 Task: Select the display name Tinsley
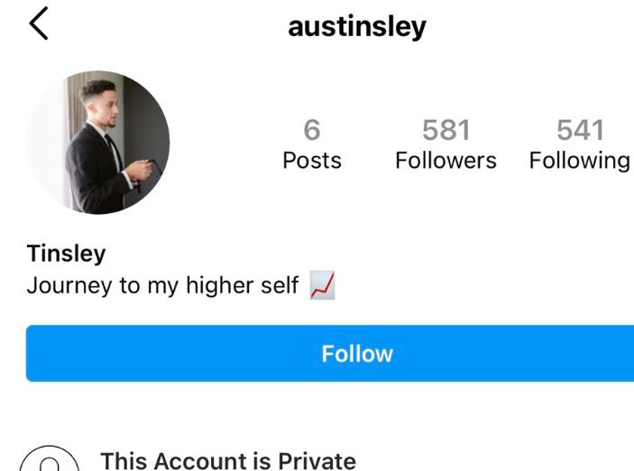tap(67, 254)
